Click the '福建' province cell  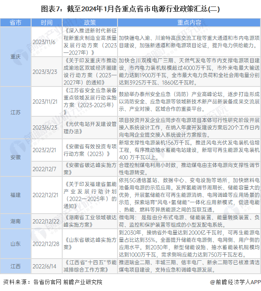(x=16, y=195)
